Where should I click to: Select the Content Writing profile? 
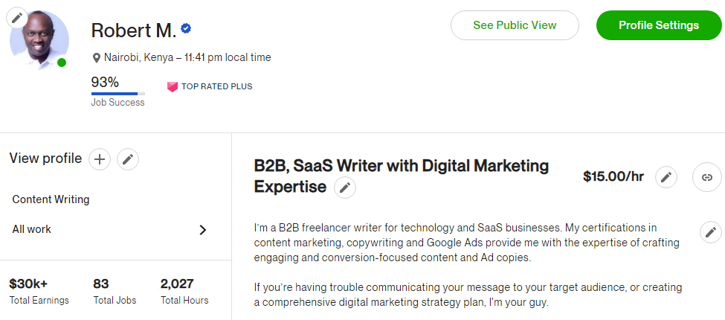51,199
